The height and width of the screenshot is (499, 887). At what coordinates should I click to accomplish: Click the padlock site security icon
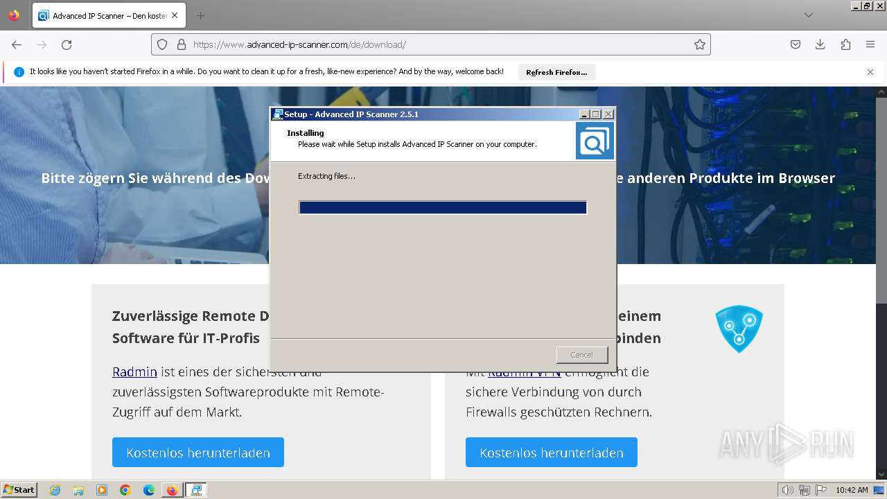(x=182, y=44)
